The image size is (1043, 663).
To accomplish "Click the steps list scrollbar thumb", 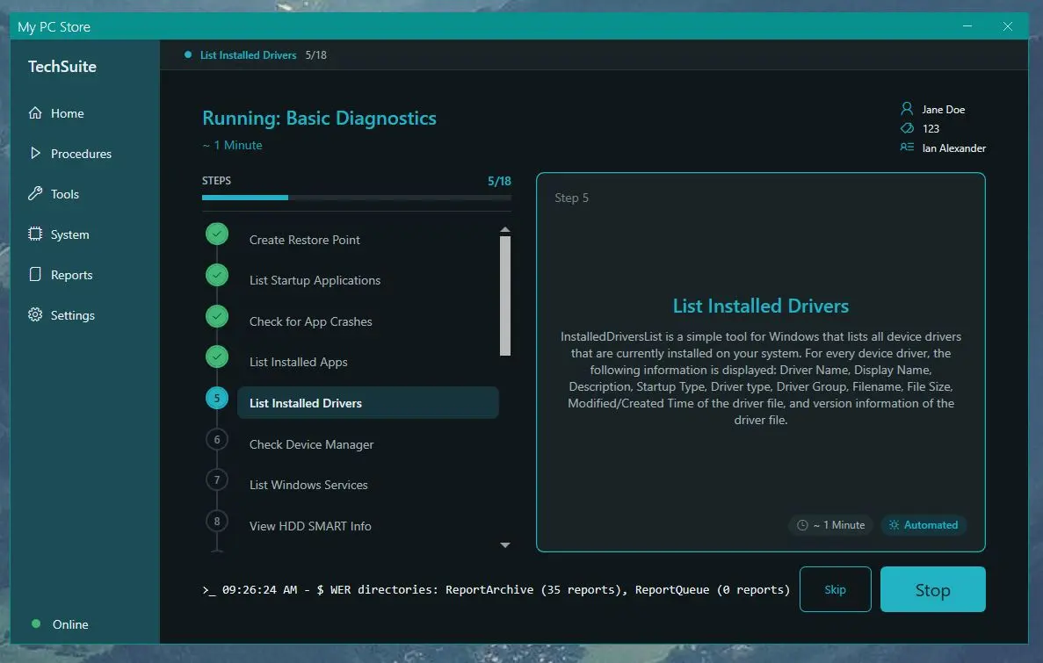I will pos(505,296).
